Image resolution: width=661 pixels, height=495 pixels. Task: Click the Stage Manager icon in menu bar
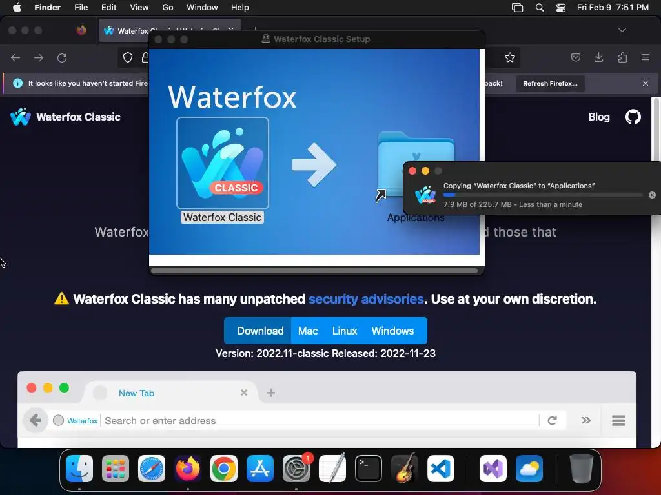pos(517,8)
